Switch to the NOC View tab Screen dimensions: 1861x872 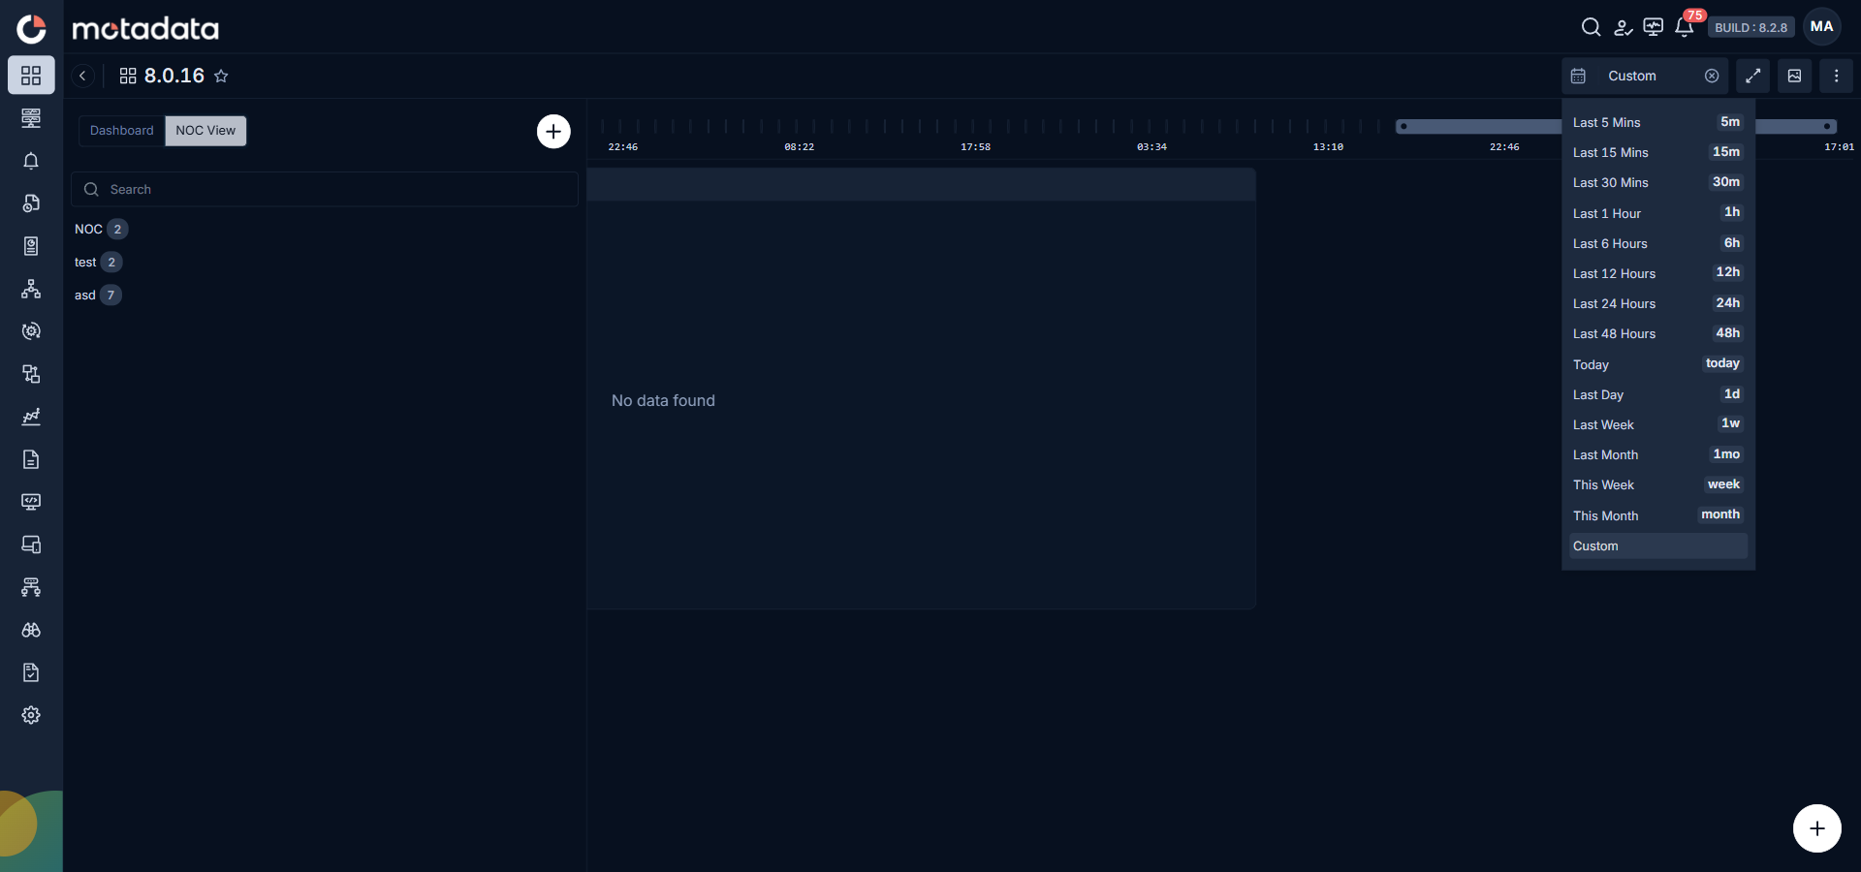(x=205, y=131)
